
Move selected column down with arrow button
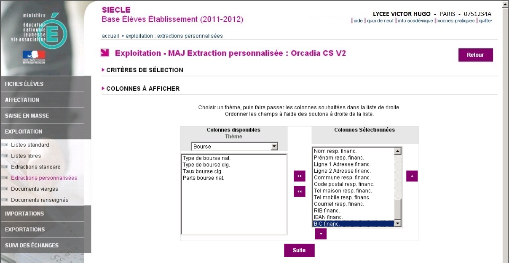(x=321, y=234)
